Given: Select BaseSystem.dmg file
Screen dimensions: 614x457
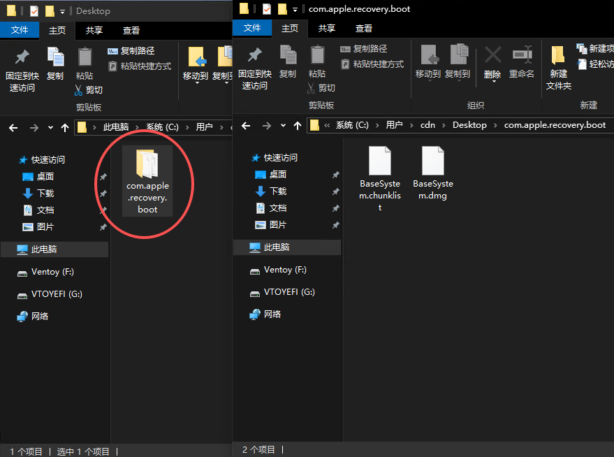Looking at the screenshot, I should pos(432,173).
